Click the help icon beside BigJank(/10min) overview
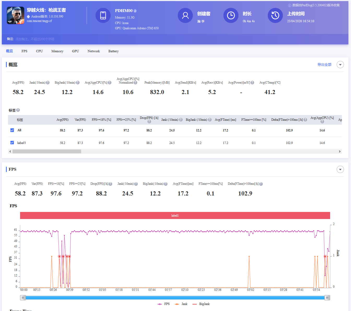Viewport: 351px width, 311px height. (x=78, y=83)
